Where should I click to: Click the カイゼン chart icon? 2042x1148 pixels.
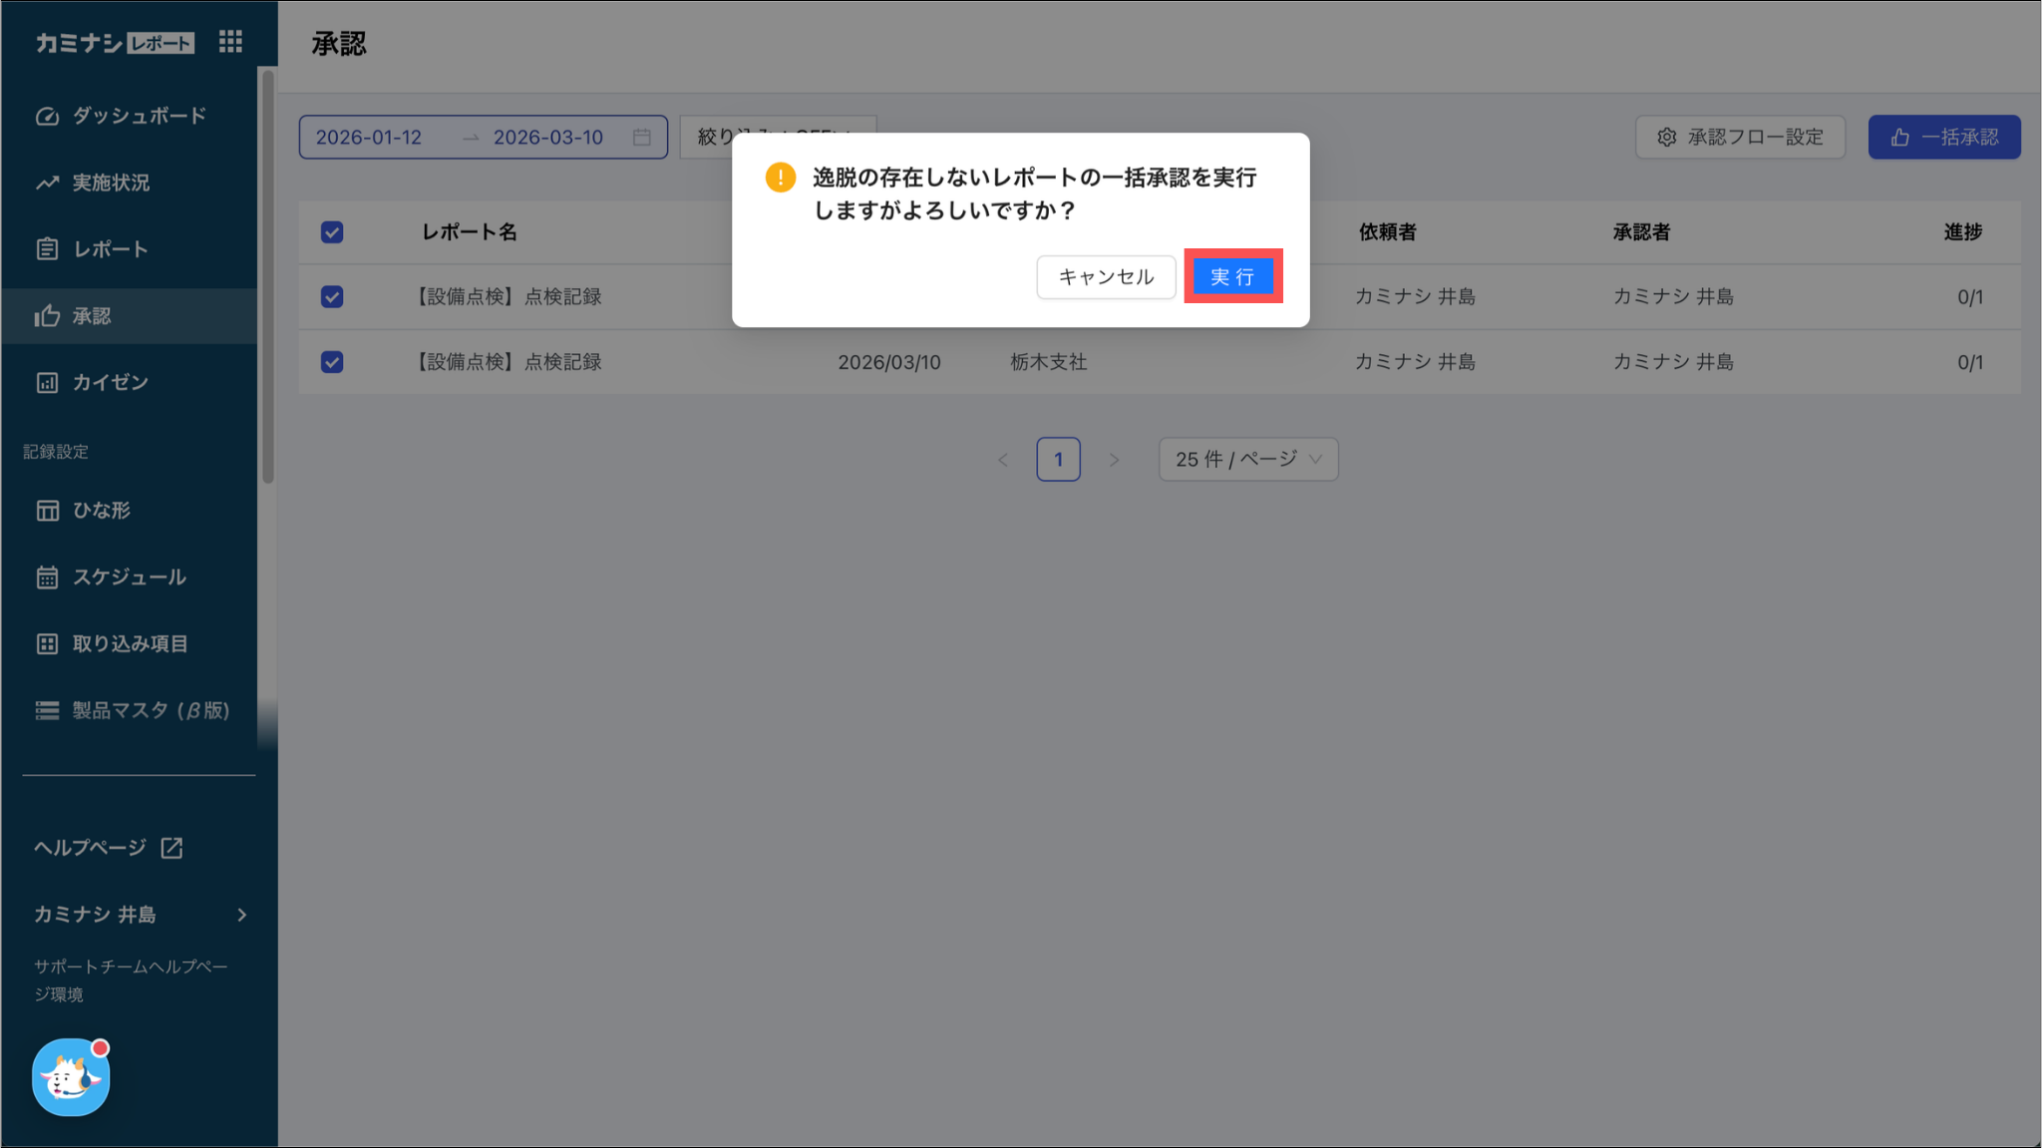pos(47,383)
